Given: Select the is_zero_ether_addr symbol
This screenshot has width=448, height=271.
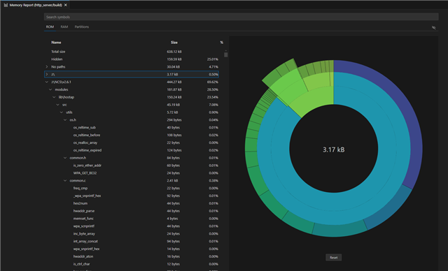Looking at the screenshot, I should click(x=87, y=166).
